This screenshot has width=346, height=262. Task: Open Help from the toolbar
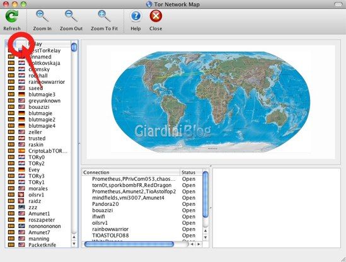pyautogui.click(x=136, y=16)
